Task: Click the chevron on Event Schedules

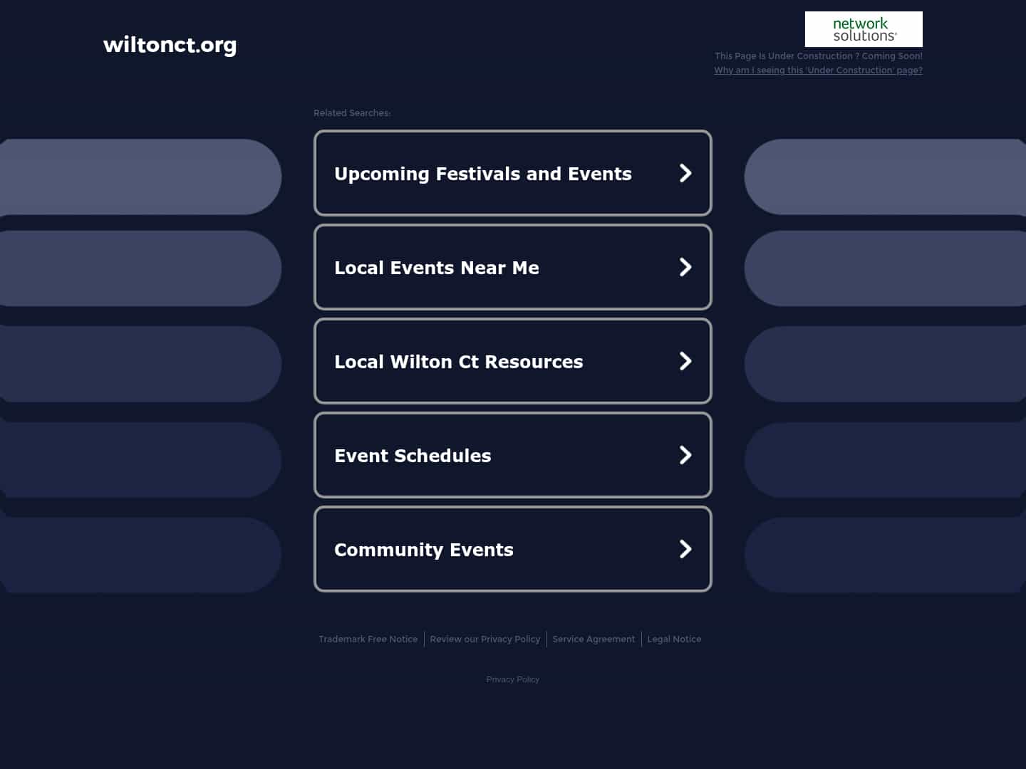Action: click(685, 455)
